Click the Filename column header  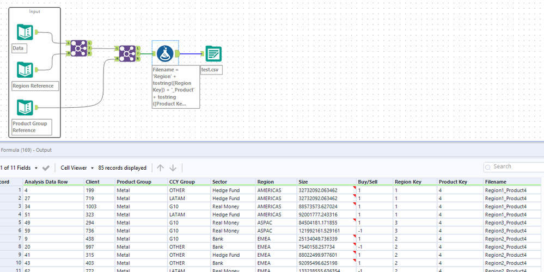click(x=496, y=182)
